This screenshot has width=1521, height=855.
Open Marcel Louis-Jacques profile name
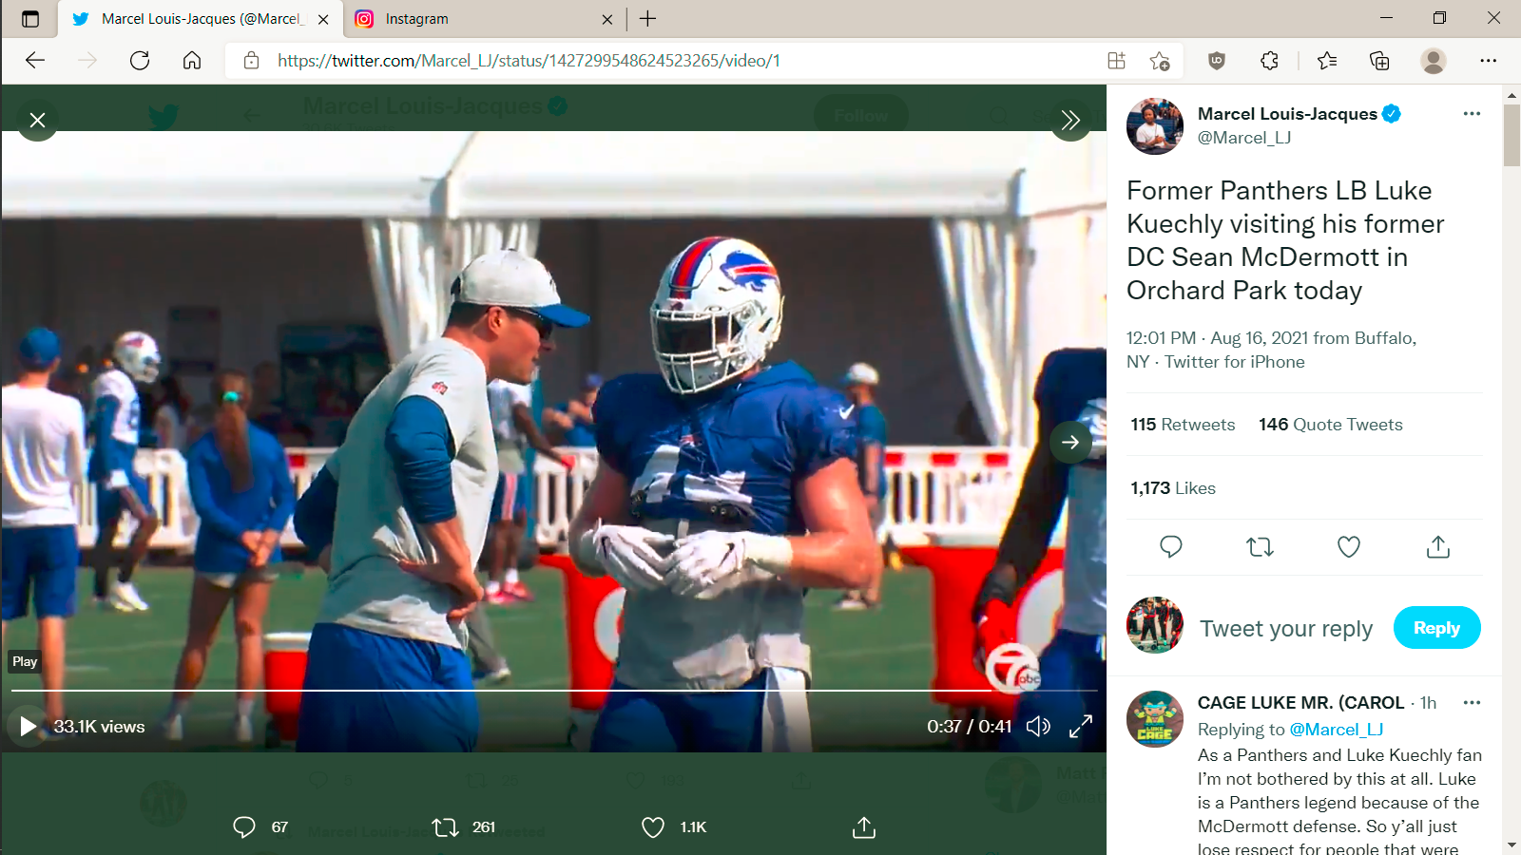pyautogui.click(x=1287, y=114)
